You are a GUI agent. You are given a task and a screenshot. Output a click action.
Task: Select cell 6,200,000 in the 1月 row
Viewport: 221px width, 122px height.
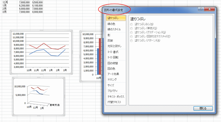point(24,6)
